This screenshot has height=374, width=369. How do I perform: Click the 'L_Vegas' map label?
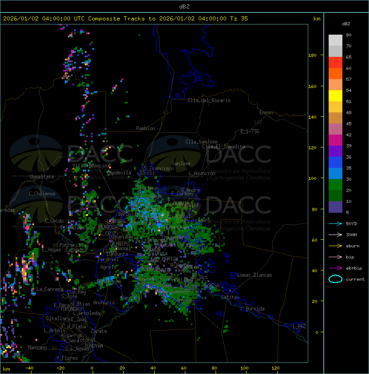click(51, 250)
